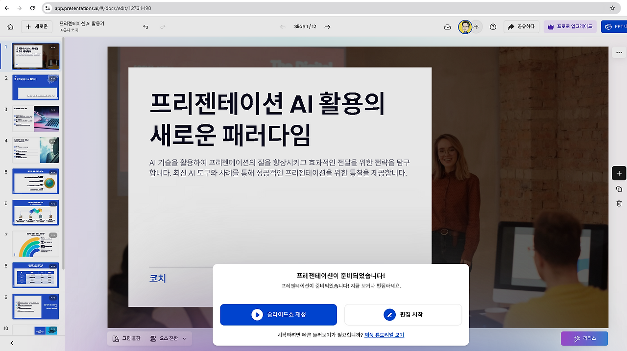627x351 pixels.
Task: Click the cloud save status icon
Action: 447,27
